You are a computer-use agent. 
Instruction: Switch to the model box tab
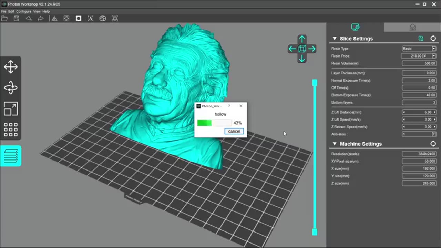coord(412,27)
